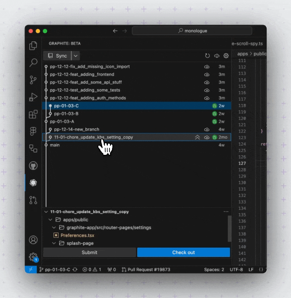Click cloud upload icon for pp-12-12-feat_adding_frontend
The height and width of the screenshot is (298, 291).
click(207, 74)
